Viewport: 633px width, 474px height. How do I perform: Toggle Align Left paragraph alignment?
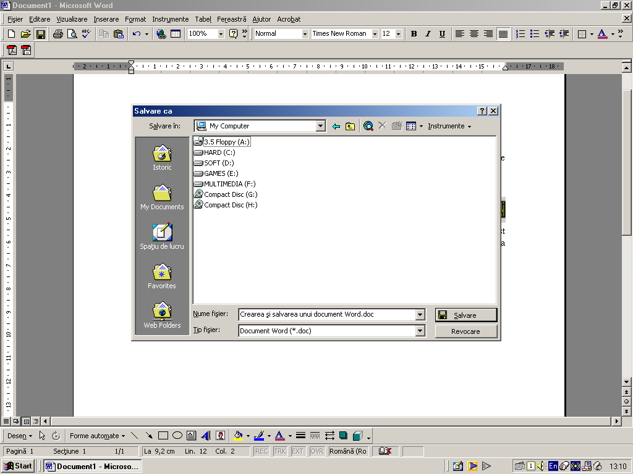[x=459, y=34]
